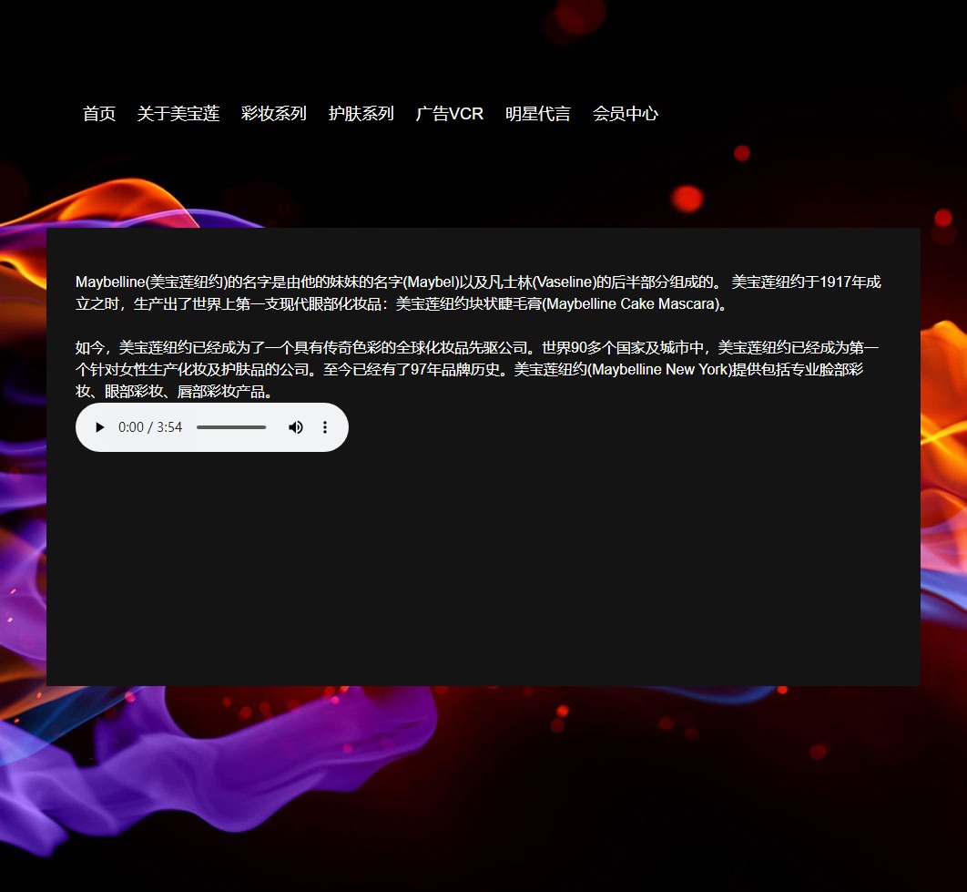Viewport: 967px width, 892px height.
Task: Click empty area of dark content panel
Action: click(483, 565)
